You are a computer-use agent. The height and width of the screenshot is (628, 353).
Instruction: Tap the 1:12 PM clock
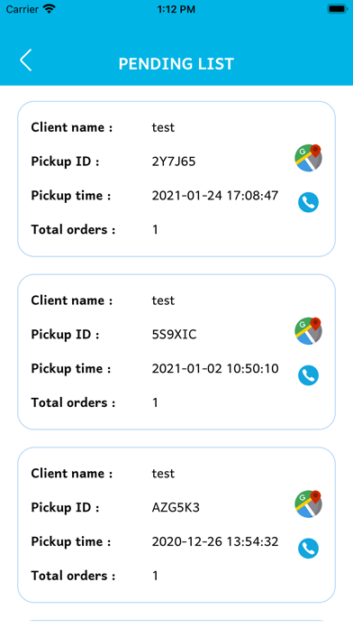click(176, 9)
